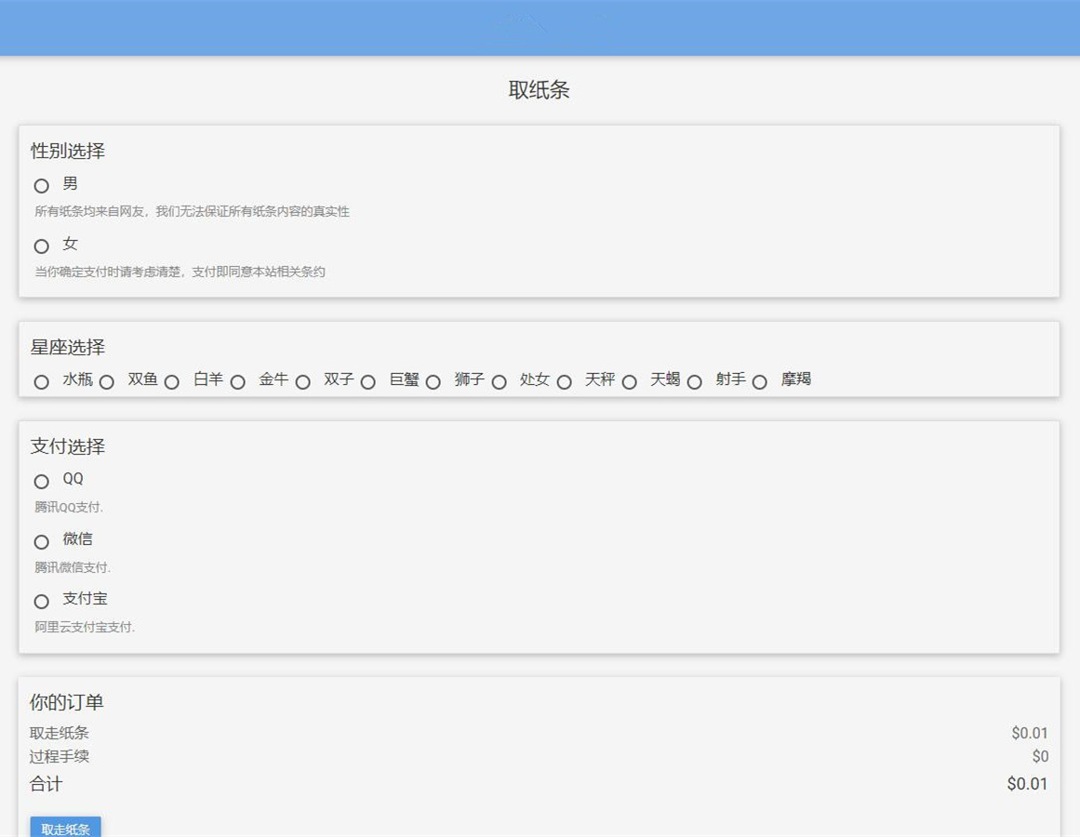Choose the 狮子 zodiac radio button
This screenshot has width=1080, height=837.
point(433,382)
